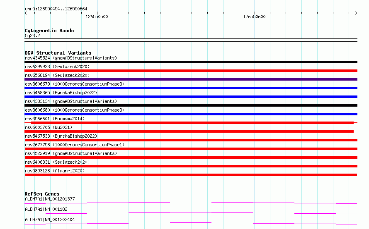
Task: Click the black bar under nsv4333134
Action: pos(191,105)
